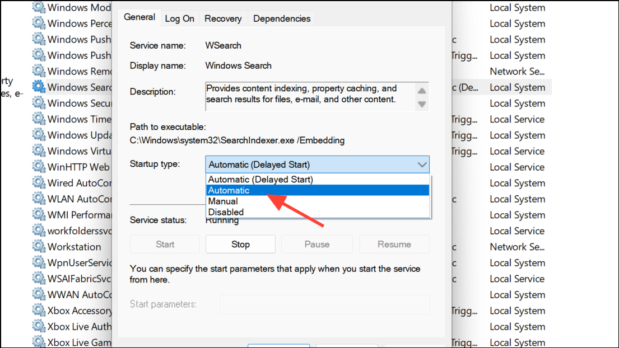
Task: Select WSAIFabricSvc service name
Action: [80, 279]
